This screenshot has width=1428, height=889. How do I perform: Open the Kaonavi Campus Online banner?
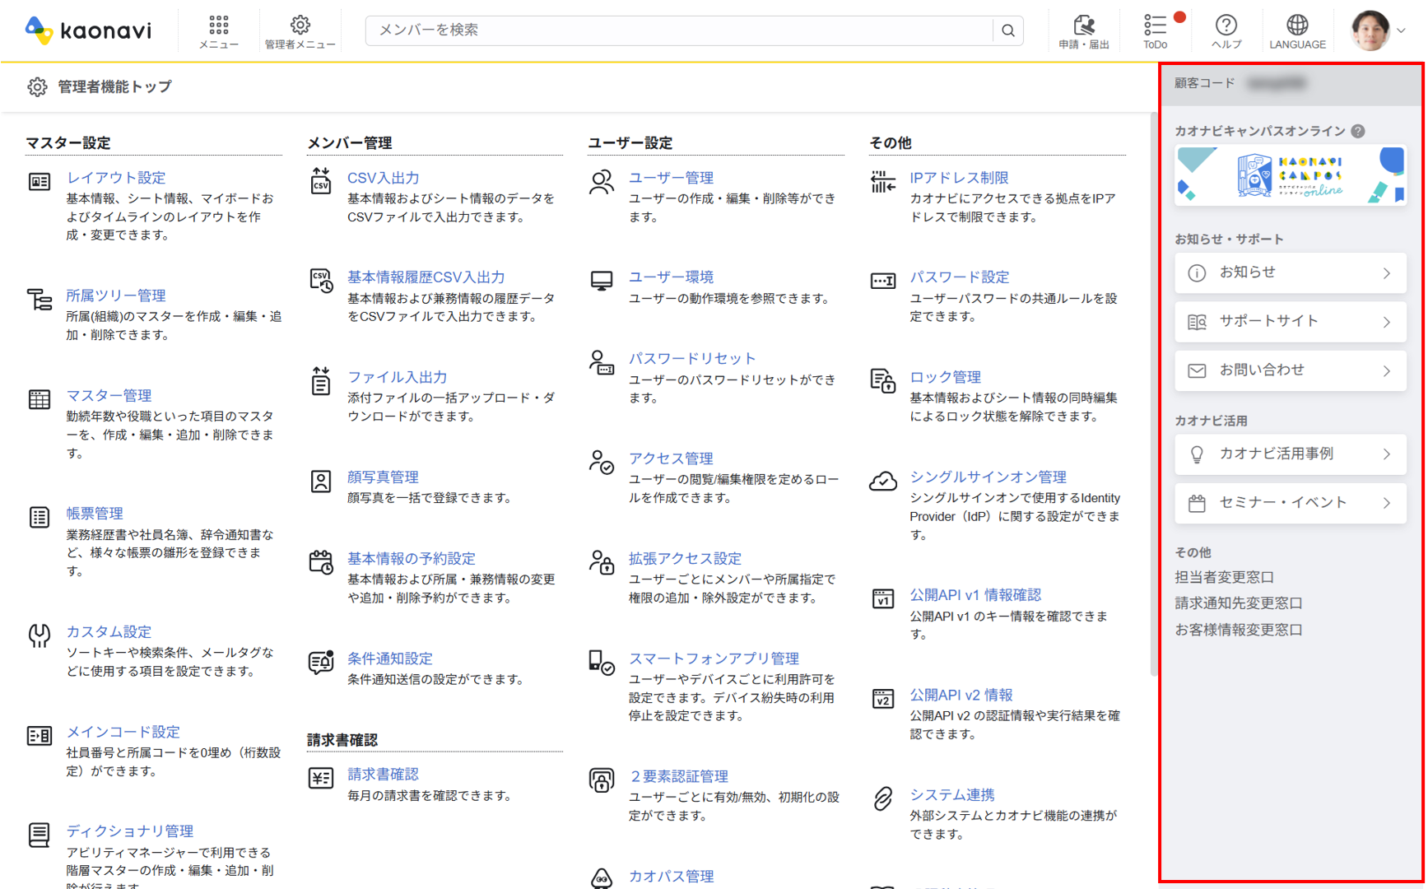click(x=1290, y=175)
